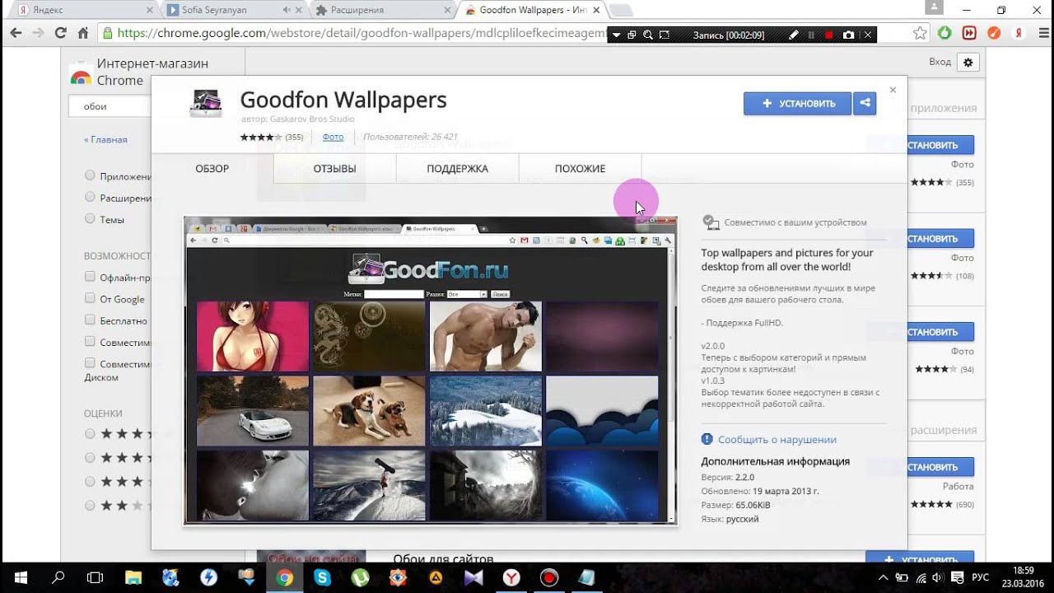This screenshot has height=593, width=1054.
Task: Click the browser back arrow
Action: tap(16, 33)
